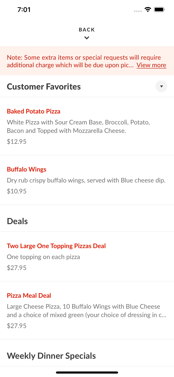Select the Baked Potato Pizza item
The image size is (174, 377).
(33, 111)
